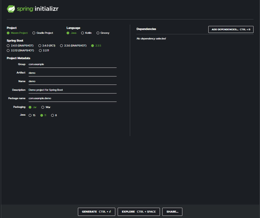Select Java version 15
The height and width of the screenshot is (218, 260).
click(x=32, y=115)
